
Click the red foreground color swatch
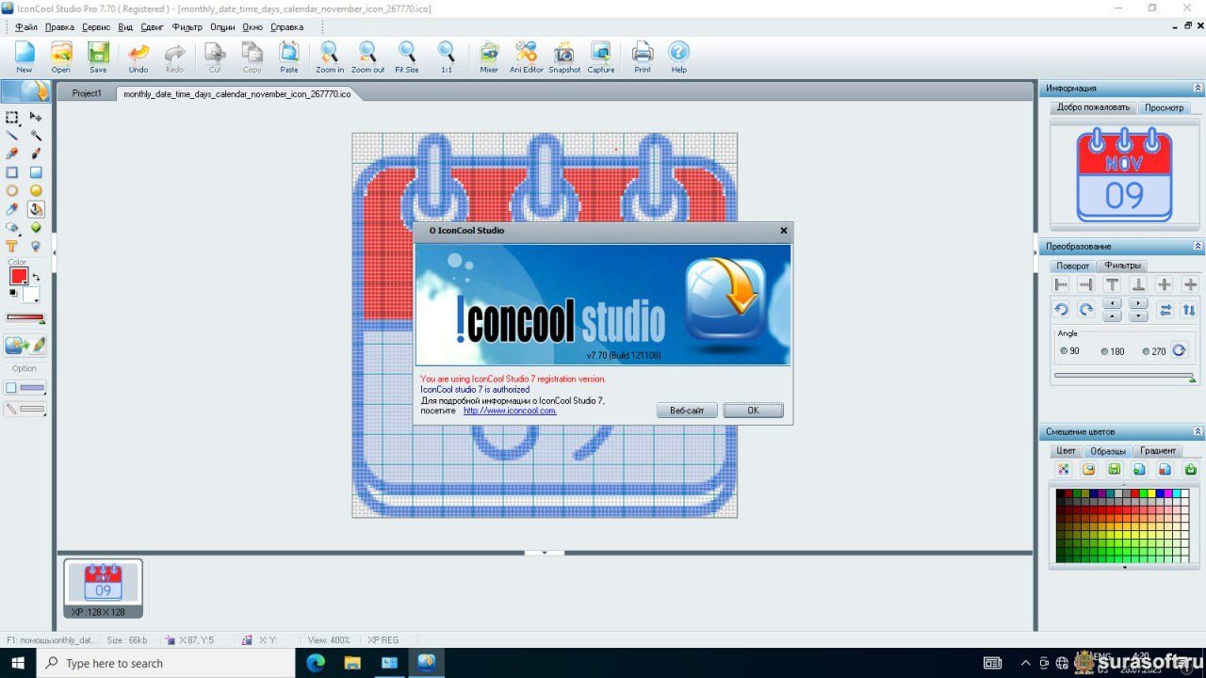tap(18, 276)
